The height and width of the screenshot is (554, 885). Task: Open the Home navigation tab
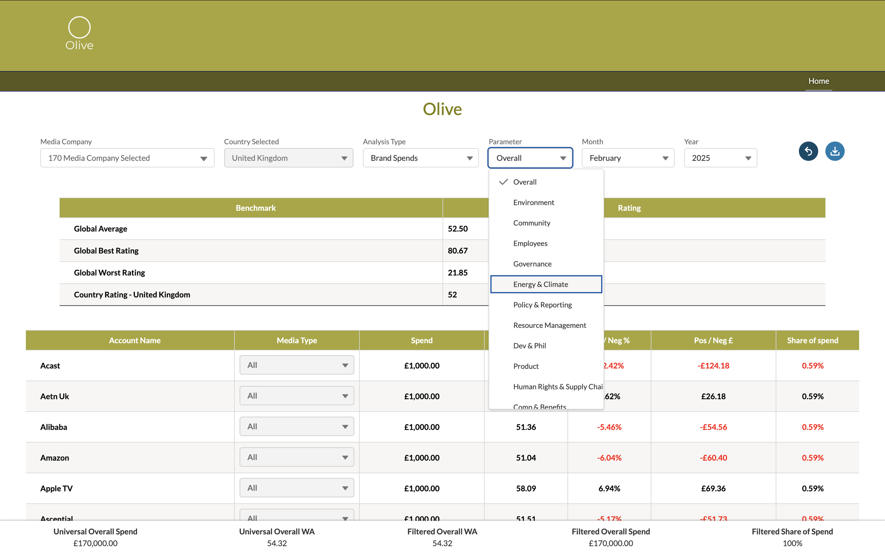[818, 81]
